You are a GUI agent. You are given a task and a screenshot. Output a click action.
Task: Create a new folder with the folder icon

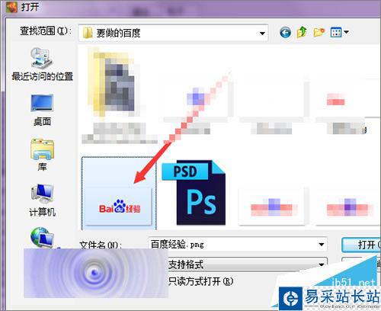point(319,33)
